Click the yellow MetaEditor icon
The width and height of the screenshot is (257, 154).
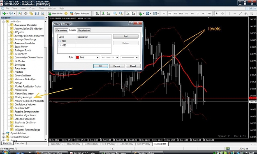tap(66, 14)
